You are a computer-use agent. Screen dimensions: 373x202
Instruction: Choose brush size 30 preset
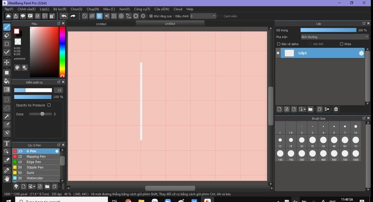click(x=323, y=141)
